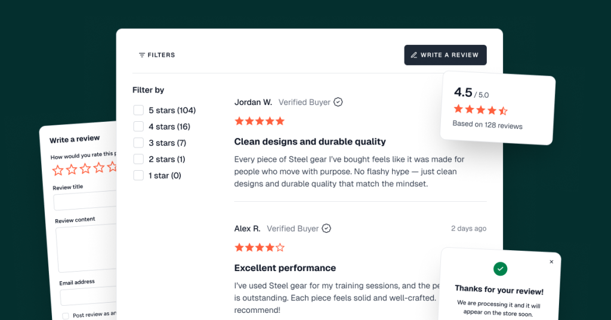Click Verified Buyer label for Jordan W.
This screenshot has height=320, width=611.
coord(304,102)
